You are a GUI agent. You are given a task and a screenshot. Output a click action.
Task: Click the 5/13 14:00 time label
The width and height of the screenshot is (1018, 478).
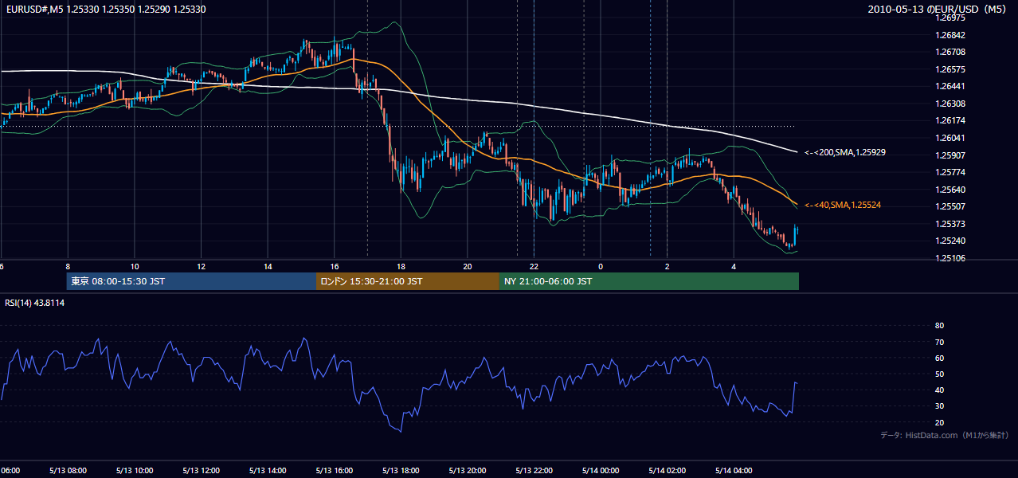pyautogui.click(x=268, y=470)
